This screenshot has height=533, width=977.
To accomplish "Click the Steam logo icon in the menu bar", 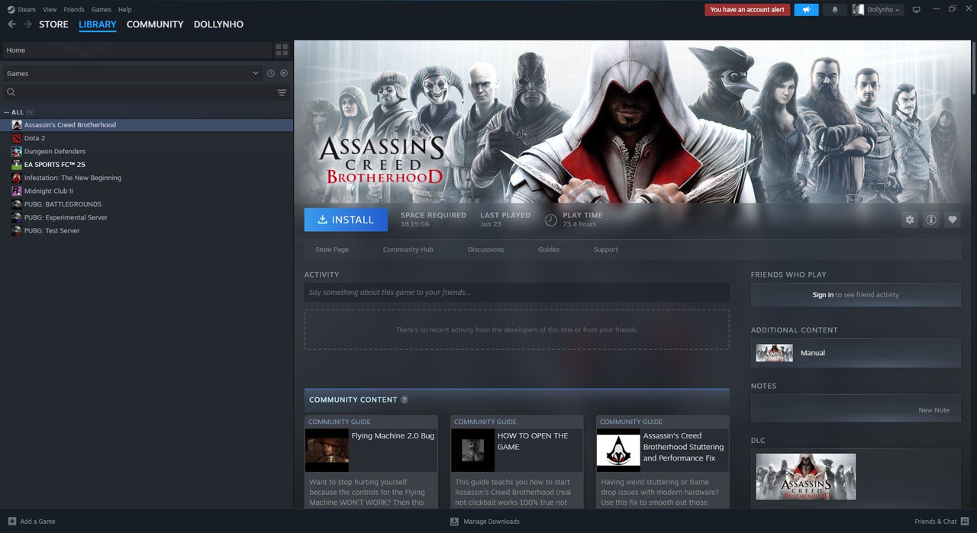I will click(x=11, y=9).
